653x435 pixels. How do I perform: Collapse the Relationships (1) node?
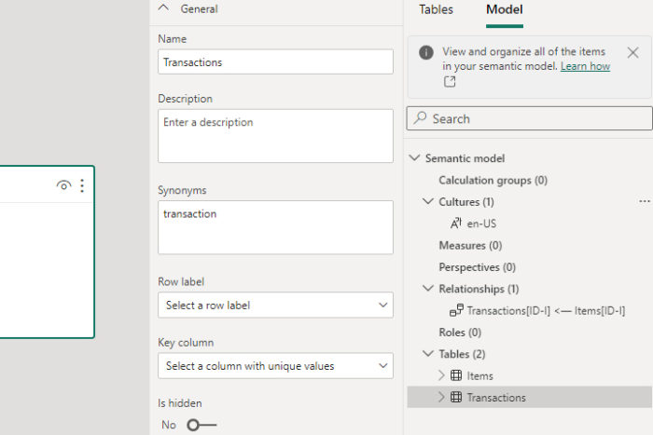[x=427, y=289]
